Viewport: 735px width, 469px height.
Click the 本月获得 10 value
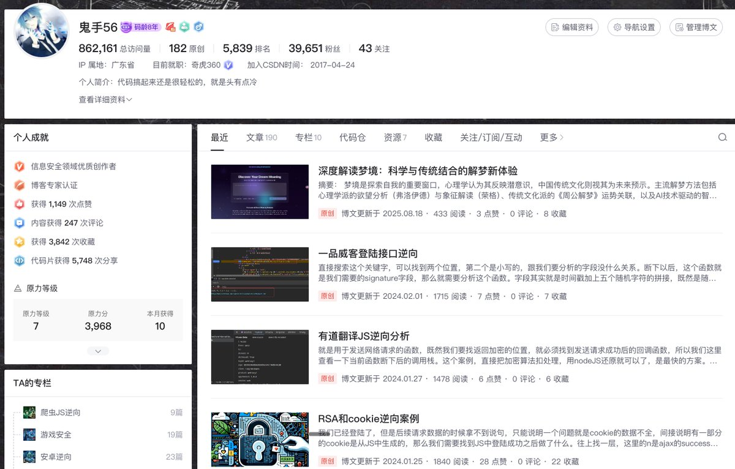(160, 326)
